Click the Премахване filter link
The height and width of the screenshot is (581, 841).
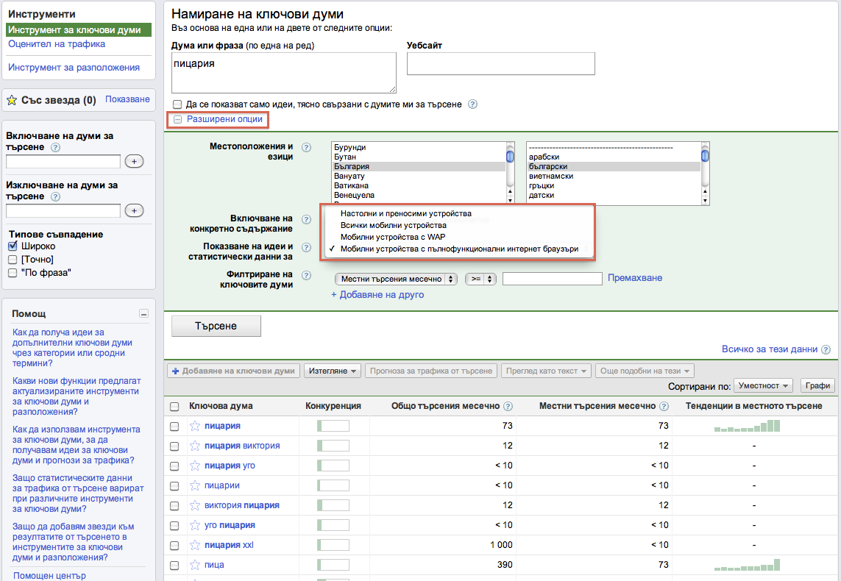point(635,278)
